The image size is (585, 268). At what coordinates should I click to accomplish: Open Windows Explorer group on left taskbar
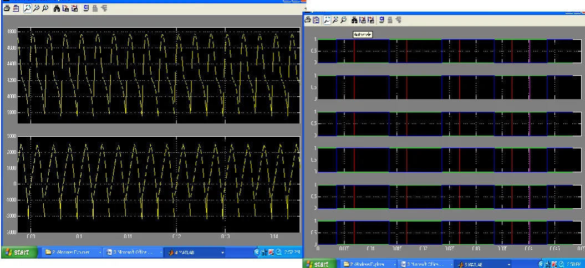coord(72,252)
